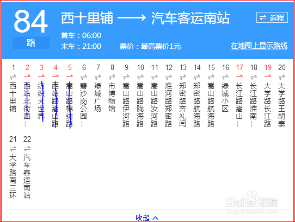Select stop 12 淮河路郑密路
The image size is (295, 222).
pos(169,105)
